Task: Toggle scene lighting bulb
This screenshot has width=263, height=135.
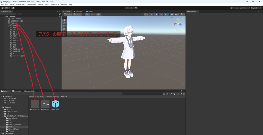Action: [x=156, y=14]
